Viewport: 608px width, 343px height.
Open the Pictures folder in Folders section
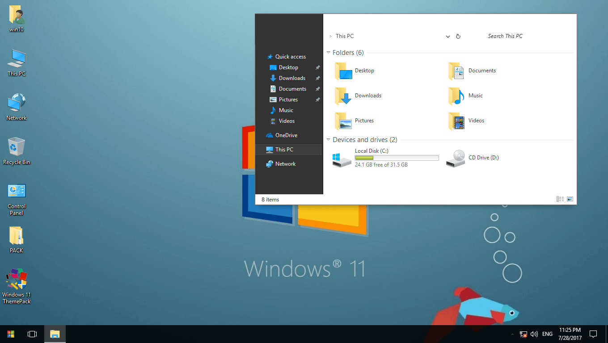click(x=354, y=121)
